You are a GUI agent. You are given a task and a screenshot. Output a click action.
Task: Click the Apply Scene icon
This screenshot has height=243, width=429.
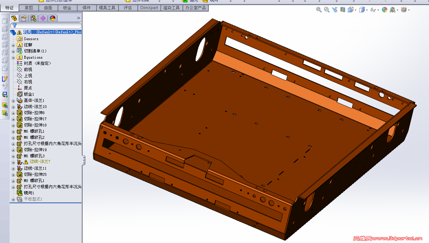point(392,10)
